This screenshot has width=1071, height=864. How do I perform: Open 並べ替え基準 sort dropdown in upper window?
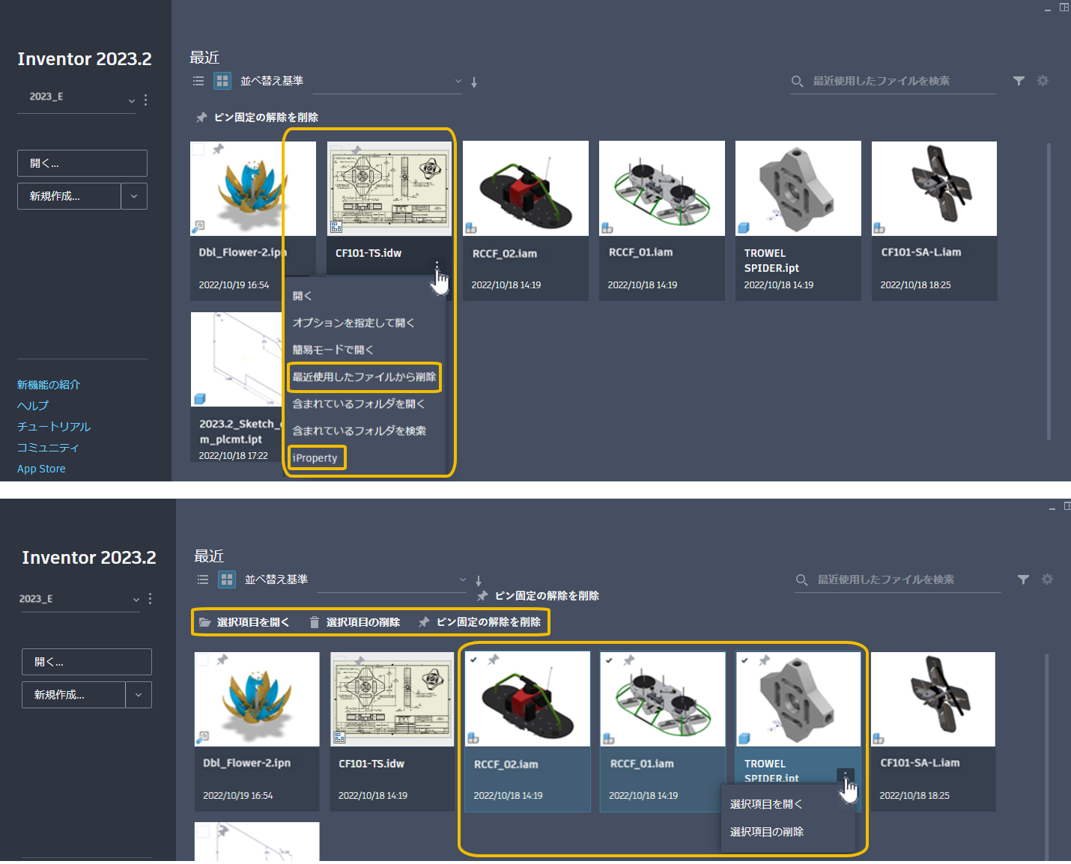coord(388,81)
